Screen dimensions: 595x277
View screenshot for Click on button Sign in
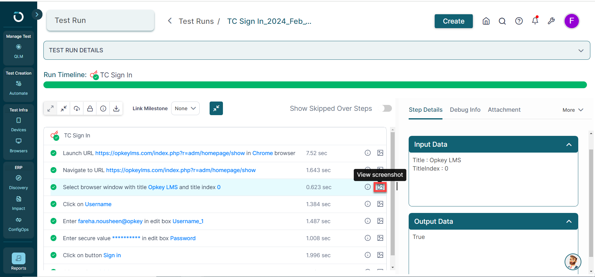click(380, 255)
